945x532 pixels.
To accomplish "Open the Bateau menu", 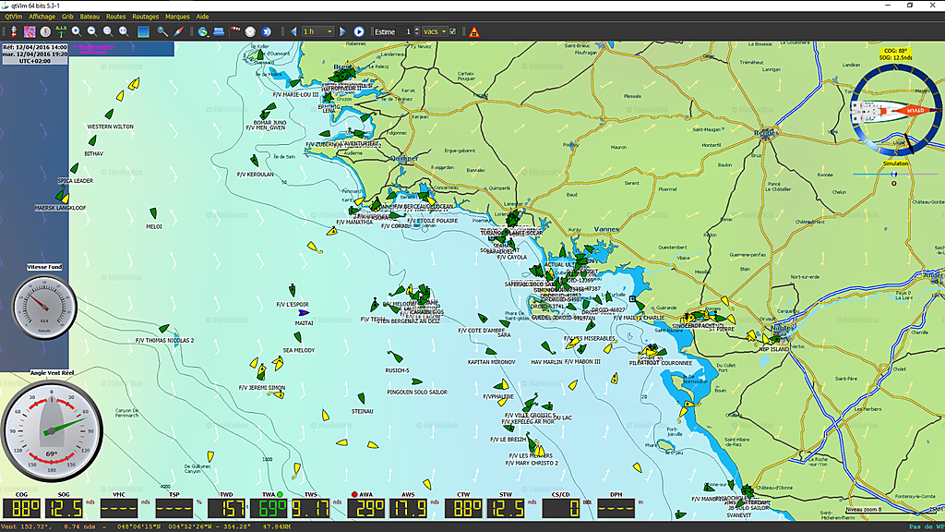I will (x=90, y=17).
